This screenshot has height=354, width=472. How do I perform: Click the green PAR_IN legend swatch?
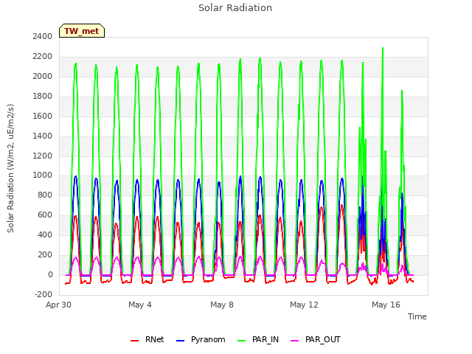tap(242, 341)
